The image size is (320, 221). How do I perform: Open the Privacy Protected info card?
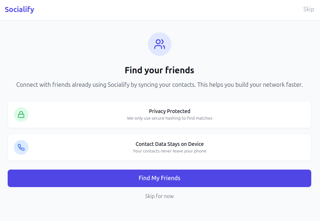coord(159,114)
